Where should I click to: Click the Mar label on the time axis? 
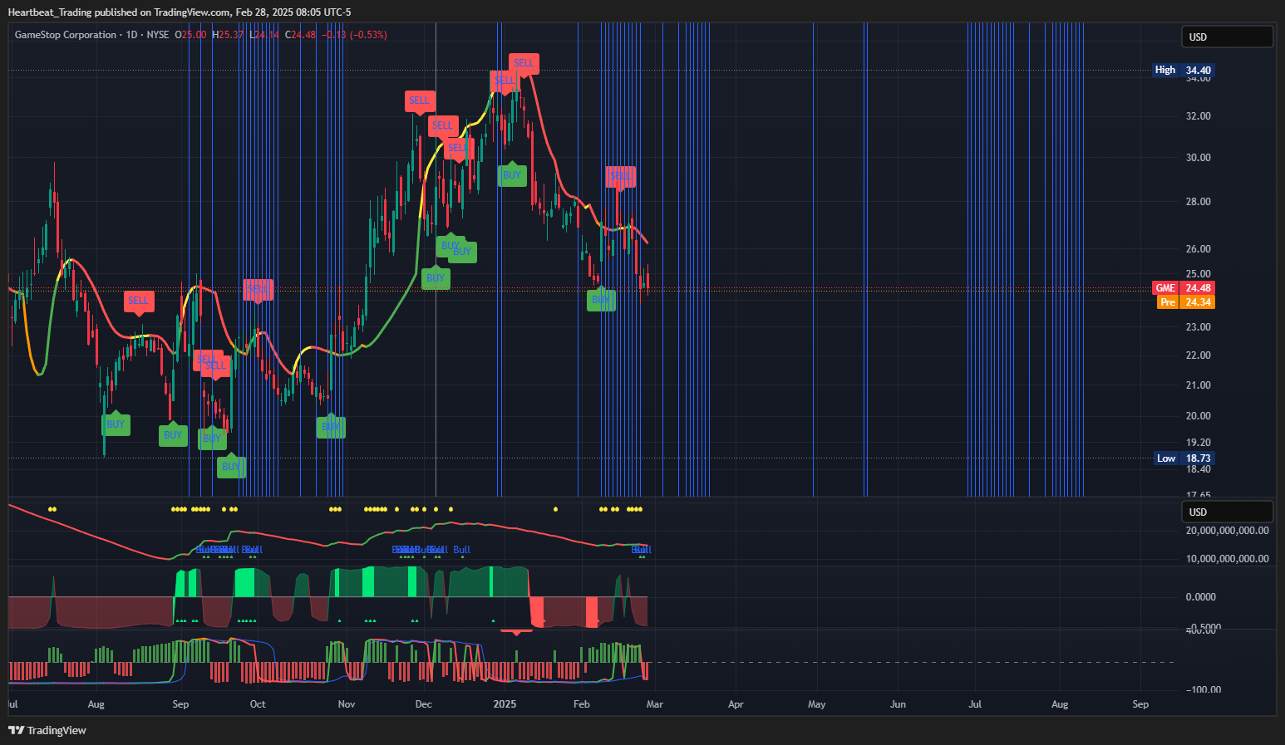[655, 704]
